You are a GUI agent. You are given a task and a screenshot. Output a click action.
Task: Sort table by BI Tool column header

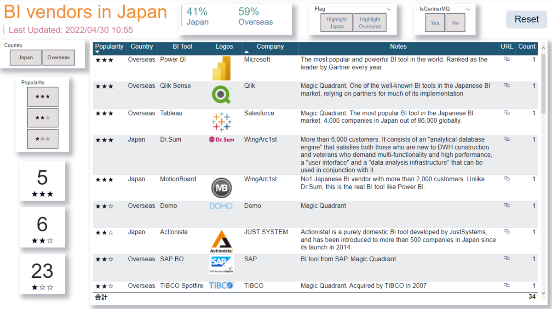point(183,46)
